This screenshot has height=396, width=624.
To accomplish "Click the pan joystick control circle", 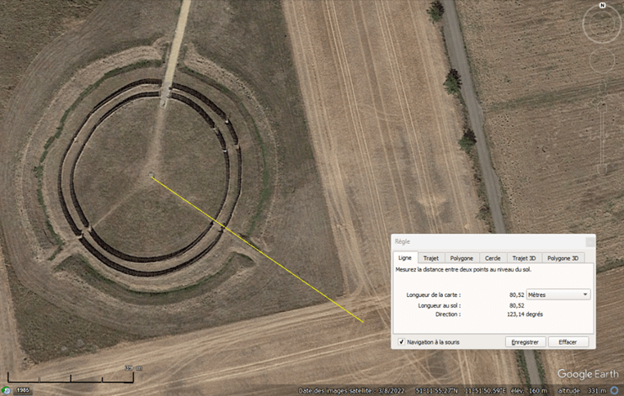I will pos(601,61).
